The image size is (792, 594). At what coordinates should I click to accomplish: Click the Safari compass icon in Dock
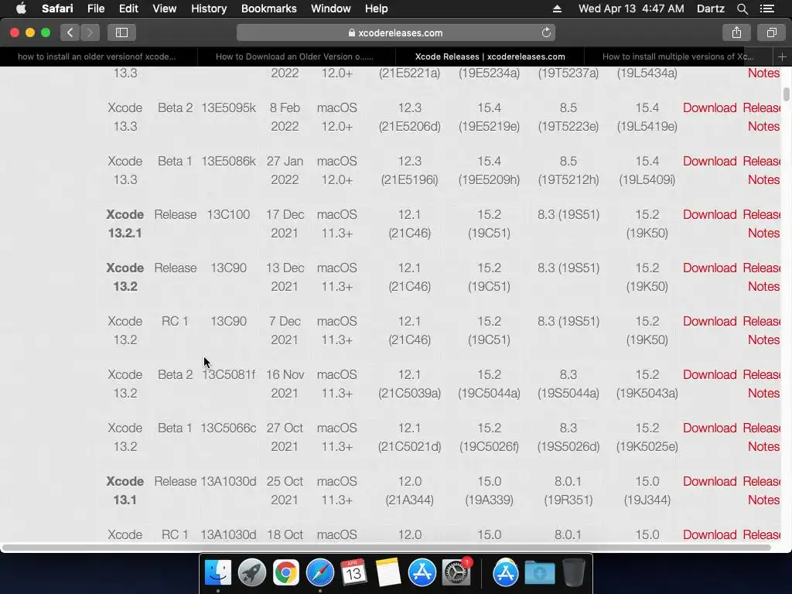[x=319, y=572]
